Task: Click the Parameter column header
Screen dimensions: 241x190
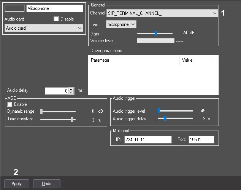Action: click(x=134, y=60)
